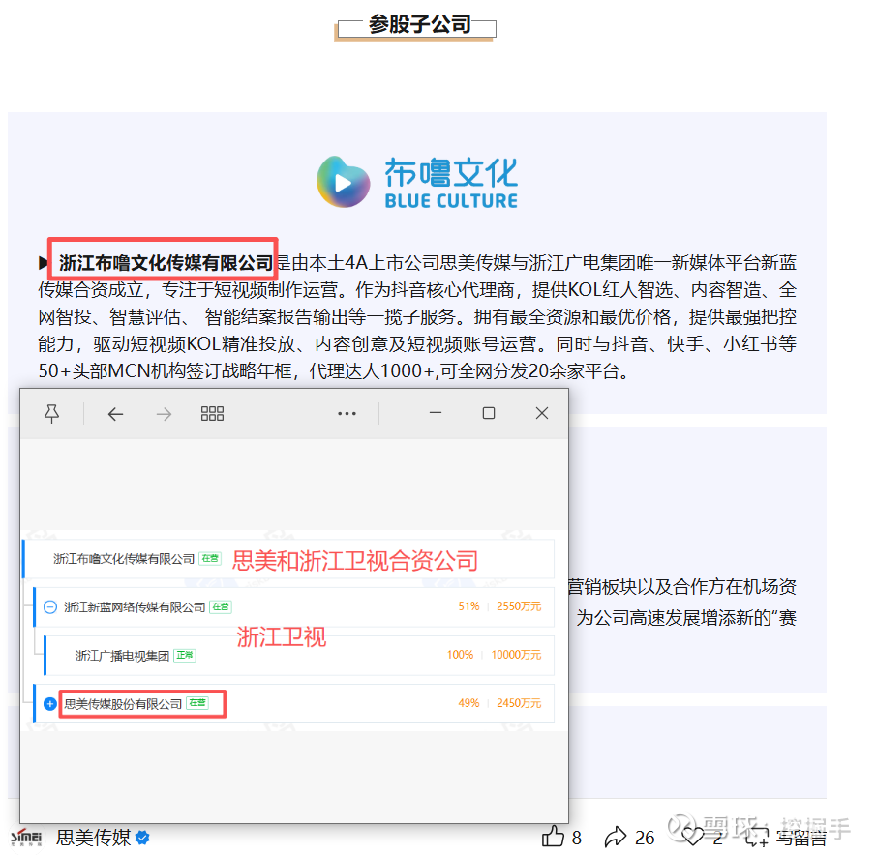Click the 10000万元 amount

click(x=516, y=655)
